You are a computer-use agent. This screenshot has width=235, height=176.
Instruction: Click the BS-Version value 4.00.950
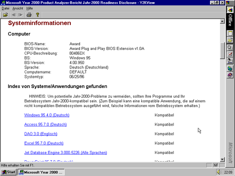pyautogui.click(x=77, y=63)
